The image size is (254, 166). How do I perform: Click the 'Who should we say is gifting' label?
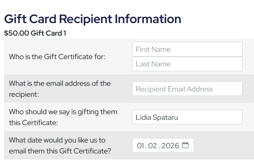point(63,112)
